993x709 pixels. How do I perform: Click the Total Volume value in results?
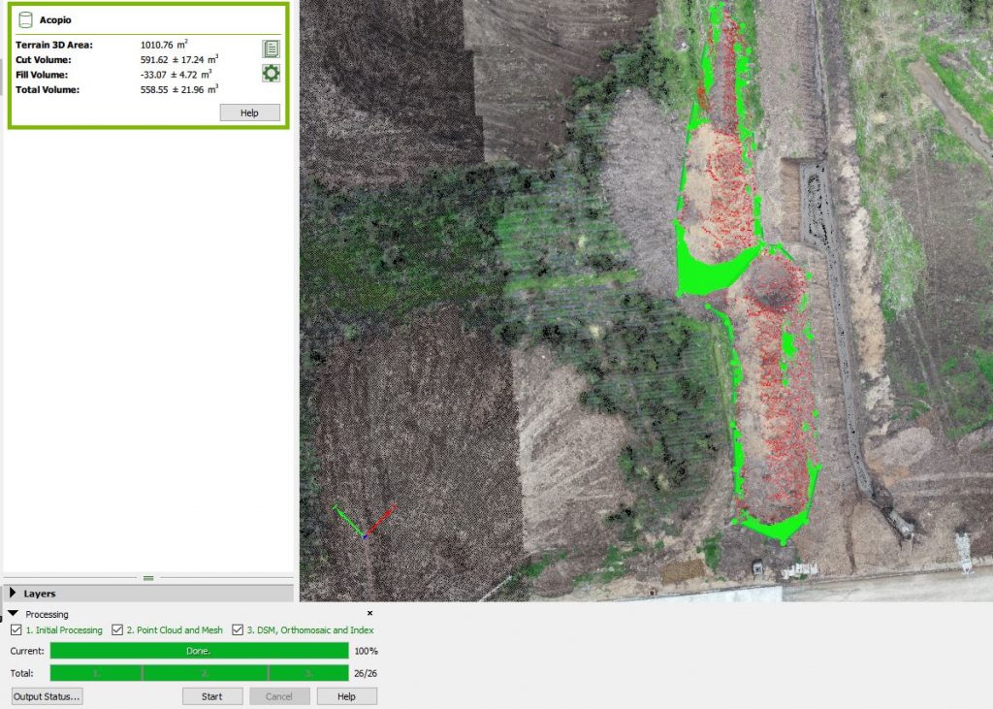coord(179,89)
